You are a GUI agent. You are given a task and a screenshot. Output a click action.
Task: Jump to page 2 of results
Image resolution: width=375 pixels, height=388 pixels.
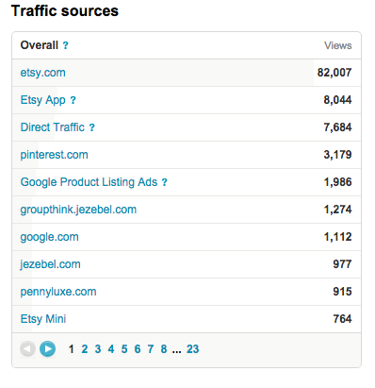pyautogui.click(x=85, y=349)
